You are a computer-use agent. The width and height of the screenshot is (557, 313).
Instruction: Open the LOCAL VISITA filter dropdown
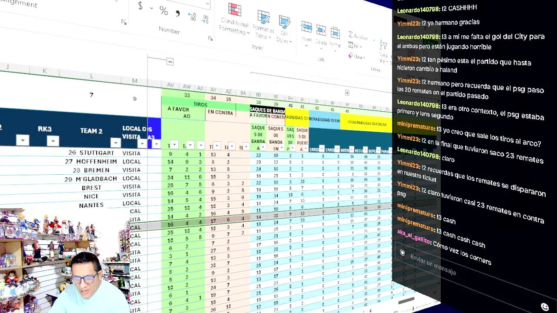142,143
